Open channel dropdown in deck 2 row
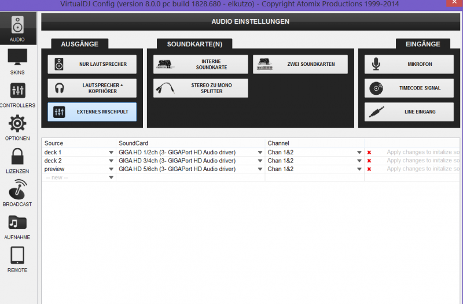 pos(359,161)
